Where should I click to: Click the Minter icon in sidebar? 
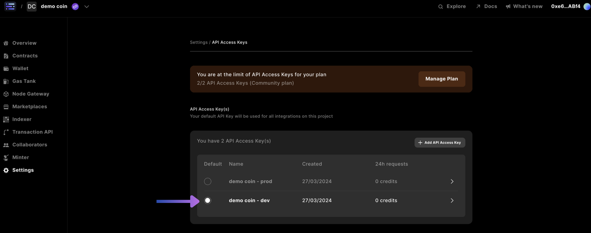tap(6, 157)
